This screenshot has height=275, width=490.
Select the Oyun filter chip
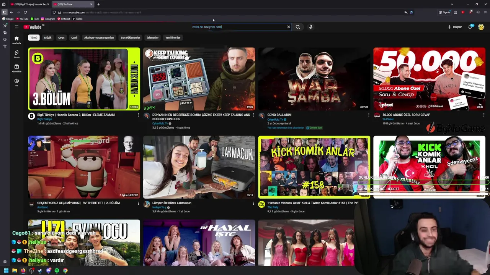pyautogui.click(x=61, y=38)
